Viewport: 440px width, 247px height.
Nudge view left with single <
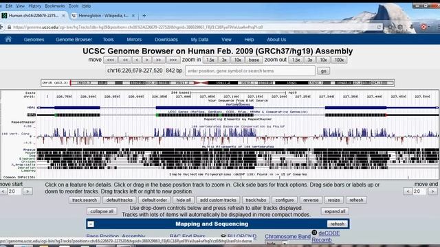click(x=137, y=60)
